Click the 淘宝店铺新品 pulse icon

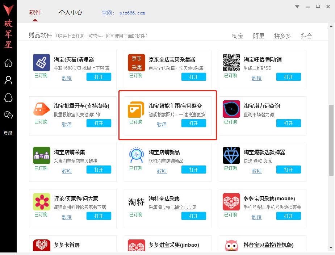tap(137, 155)
